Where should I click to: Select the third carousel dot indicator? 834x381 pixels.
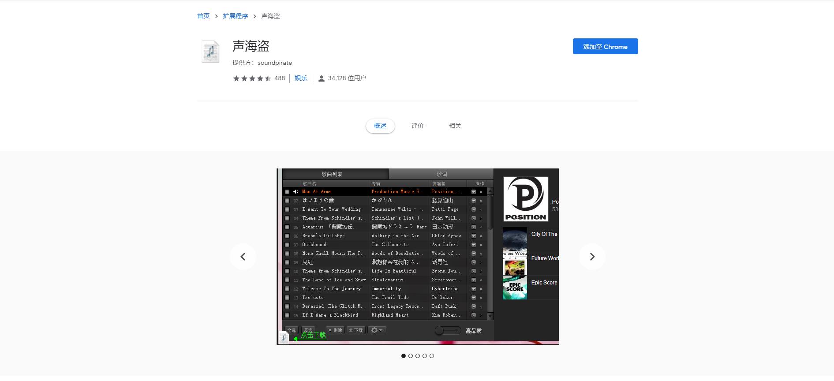[418, 356]
